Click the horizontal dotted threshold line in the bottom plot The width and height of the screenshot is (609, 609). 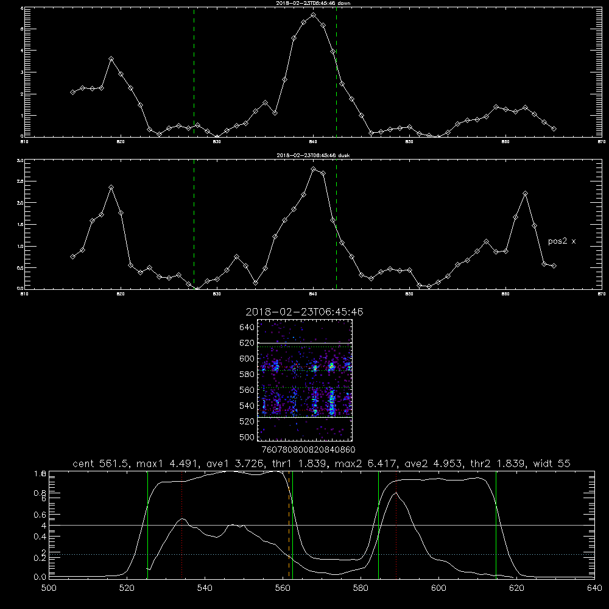(322, 555)
